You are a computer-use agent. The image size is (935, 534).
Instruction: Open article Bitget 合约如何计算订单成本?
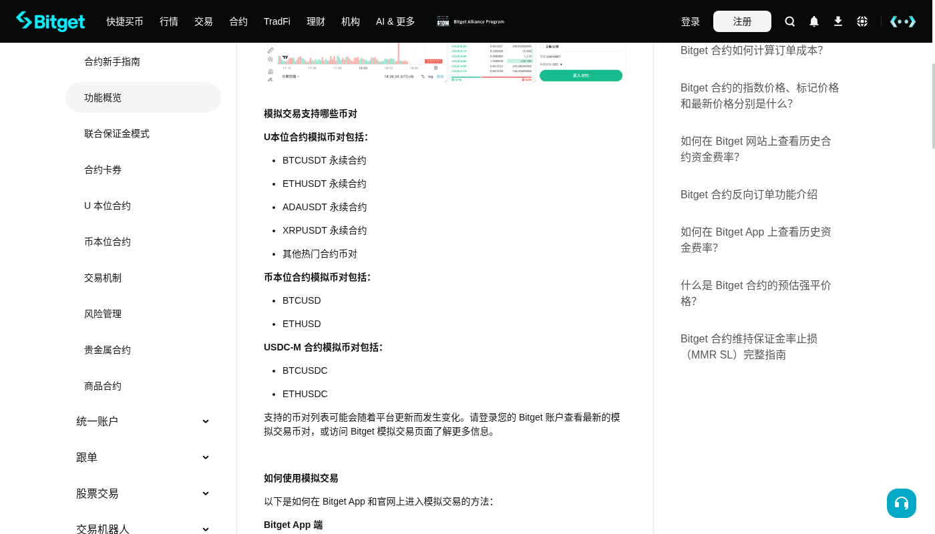point(751,50)
